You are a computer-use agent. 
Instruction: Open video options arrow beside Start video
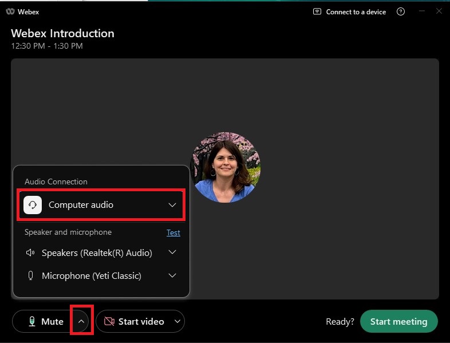tap(177, 321)
